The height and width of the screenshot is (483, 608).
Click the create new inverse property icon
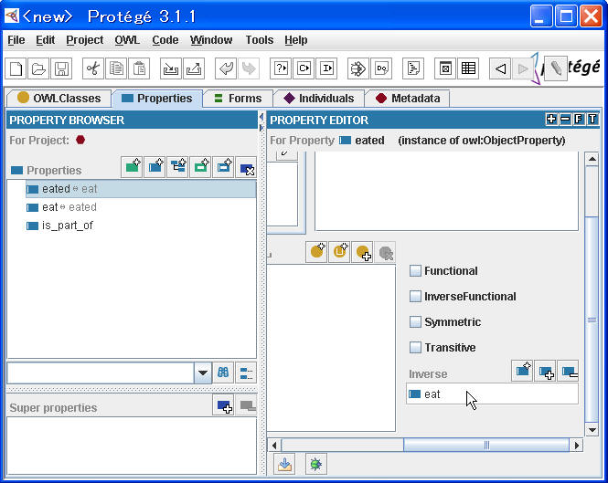522,371
